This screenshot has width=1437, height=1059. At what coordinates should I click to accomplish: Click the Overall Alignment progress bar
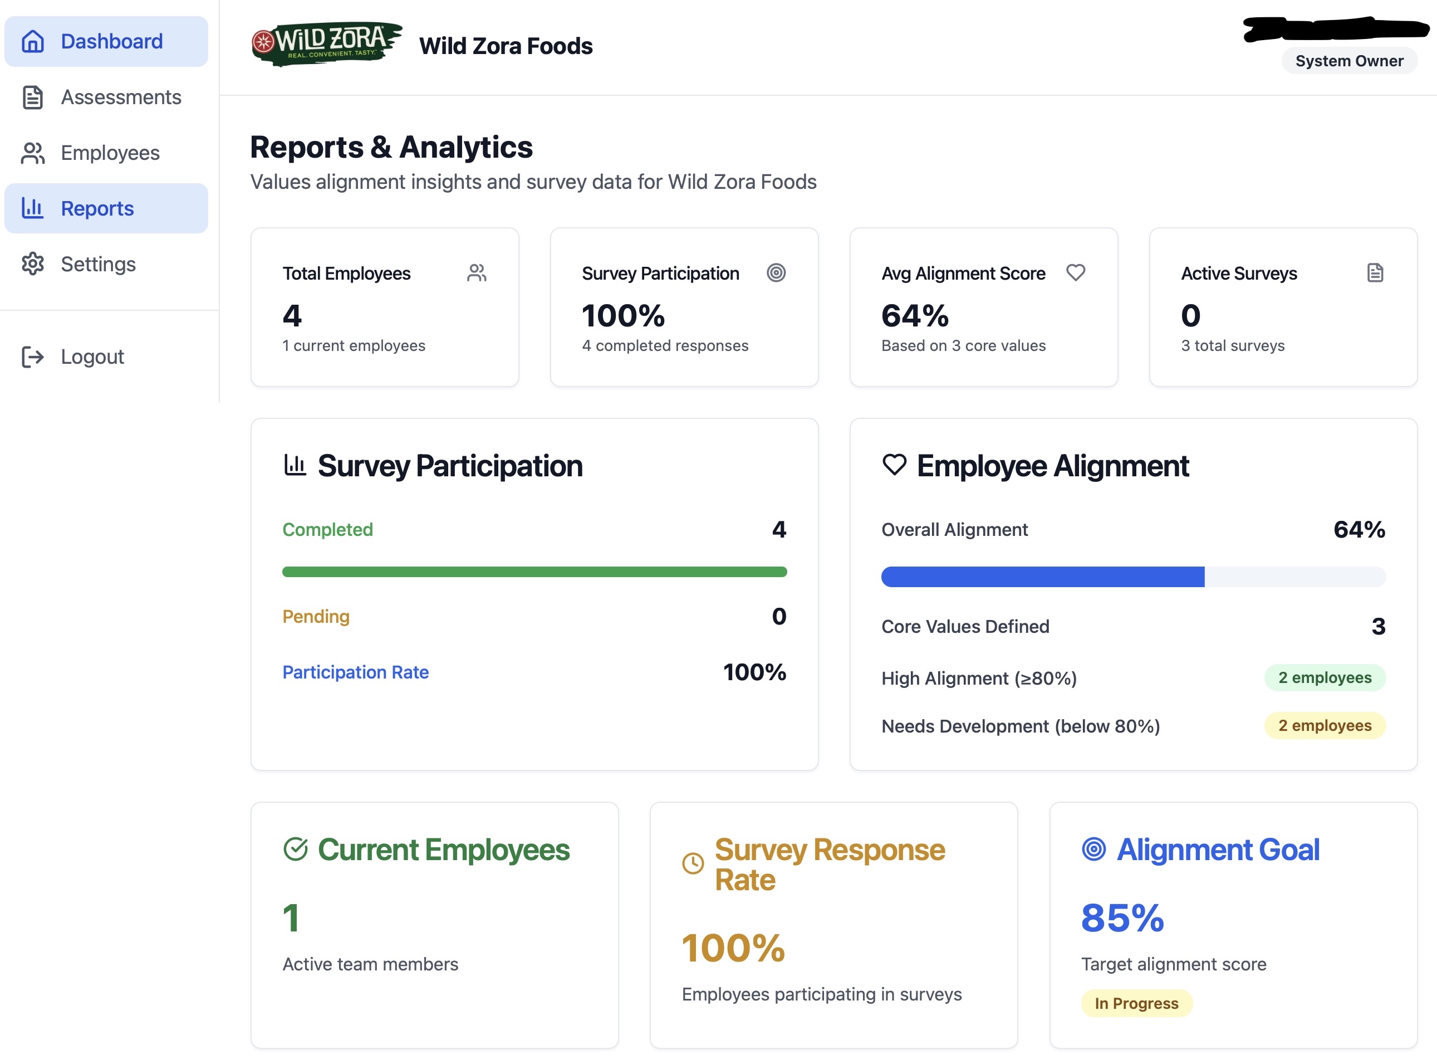pos(1134,577)
